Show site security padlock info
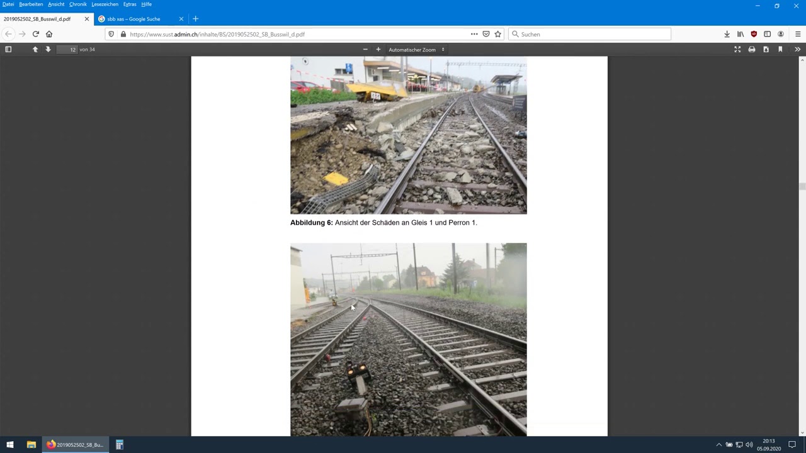The image size is (806, 453). [x=123, y=34]
